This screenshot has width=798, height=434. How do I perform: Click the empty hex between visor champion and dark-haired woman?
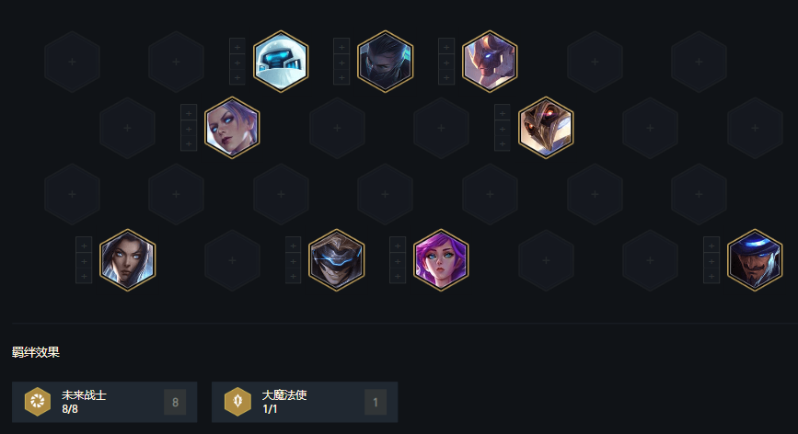pyautogui.click(x=232, y=260)
